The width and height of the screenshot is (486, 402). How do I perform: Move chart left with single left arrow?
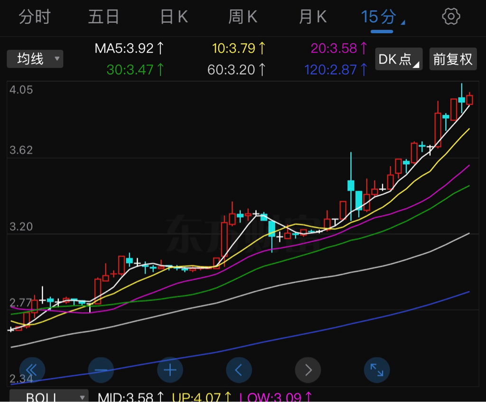click(x=239, y=370)
